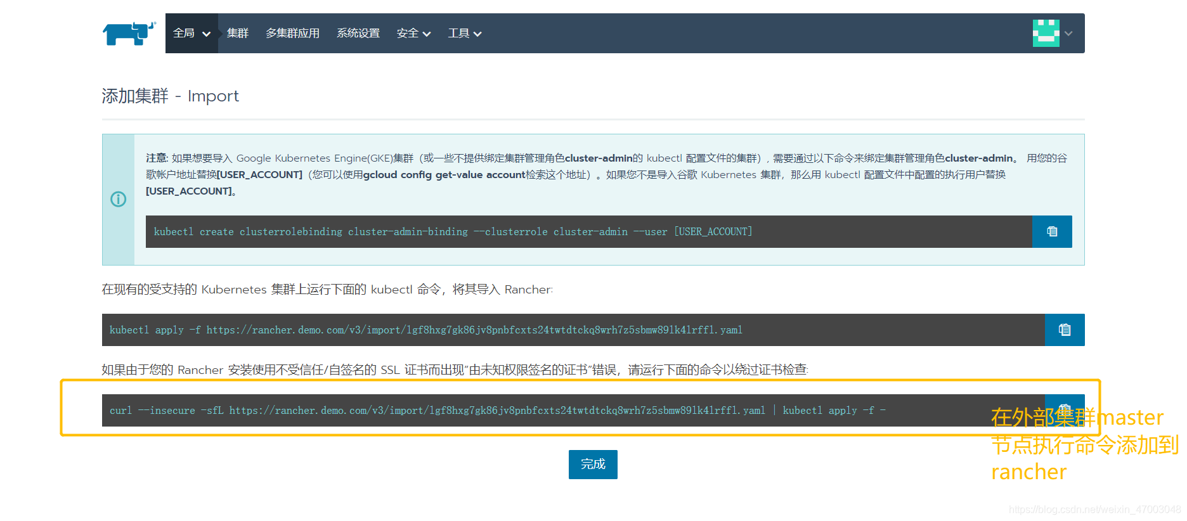The image size is (1187, 521).
Task: Go to the 集群 menu
Action: click(x=238, y=34)
